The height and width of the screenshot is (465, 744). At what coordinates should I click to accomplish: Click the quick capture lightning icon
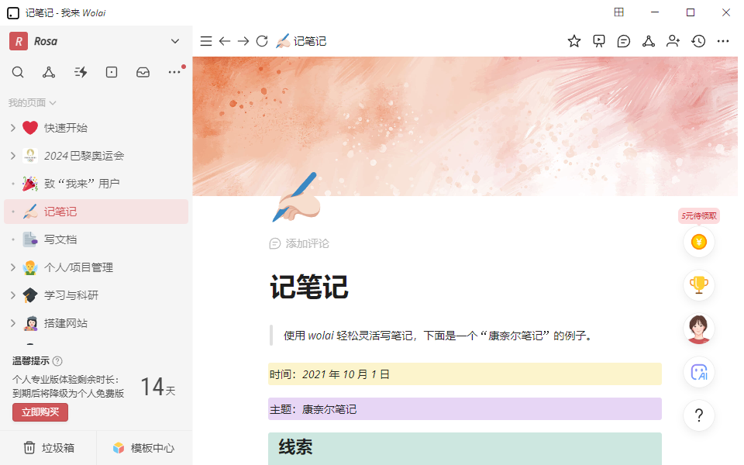click(81, 72)
